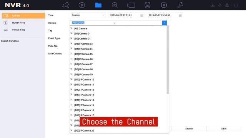
Task: Toggle [D3] IPCamera 03 checkbox
Action: coord(71,44)
